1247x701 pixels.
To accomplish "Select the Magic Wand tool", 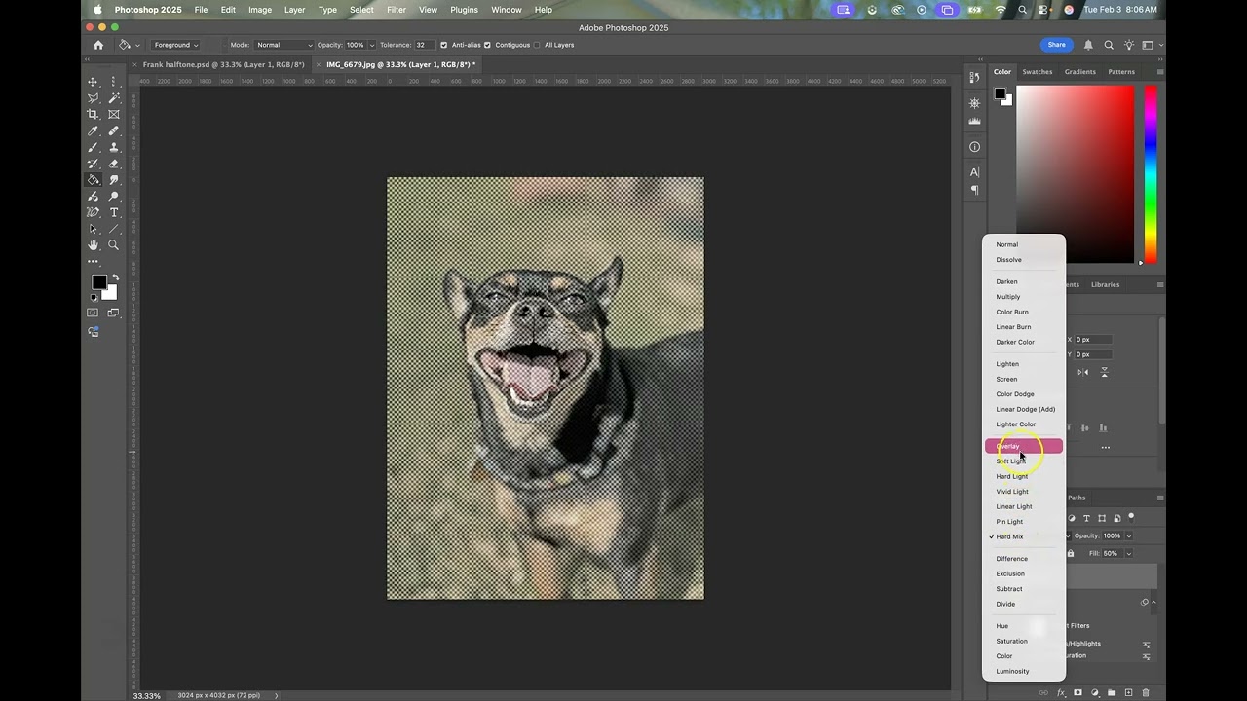I will click(x=114, y=98).
